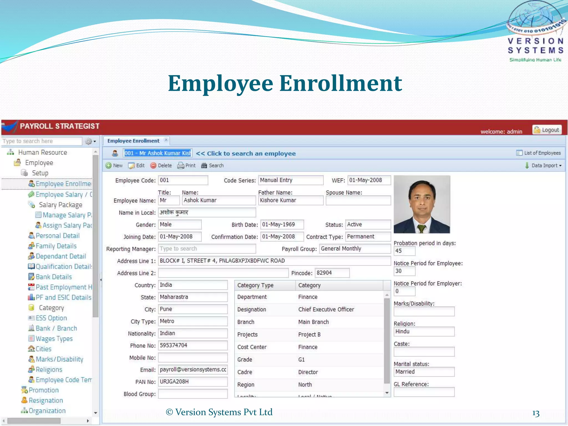Click the Employee Code field

pos(183,180)
